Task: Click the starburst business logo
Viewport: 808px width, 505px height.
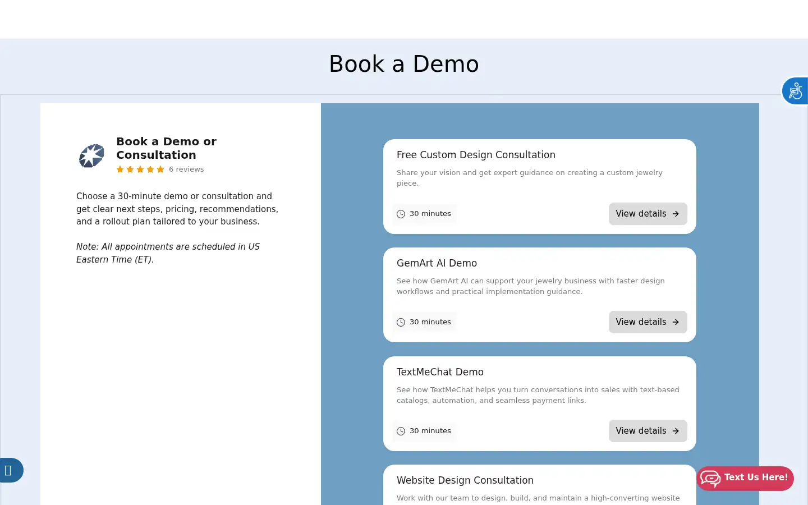Action: coord(91,155)
